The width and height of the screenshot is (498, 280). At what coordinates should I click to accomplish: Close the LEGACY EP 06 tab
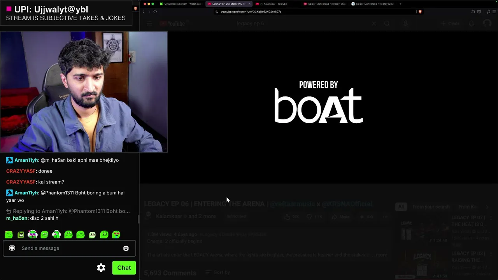pyautogui.click(x=249, y=4)
